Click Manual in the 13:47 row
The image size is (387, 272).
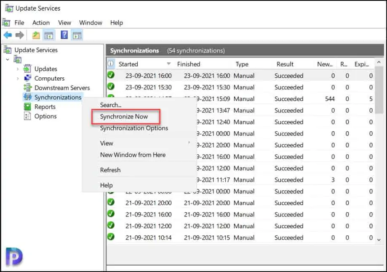pos(244,111)
